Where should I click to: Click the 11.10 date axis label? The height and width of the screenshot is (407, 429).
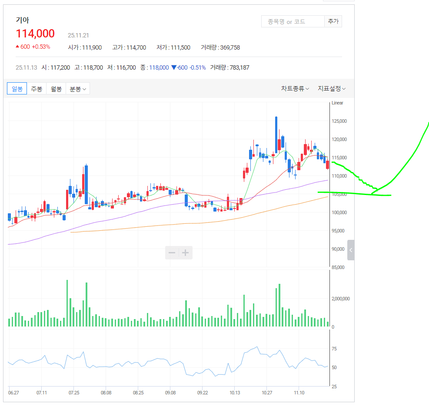click(x=299, y=393)
